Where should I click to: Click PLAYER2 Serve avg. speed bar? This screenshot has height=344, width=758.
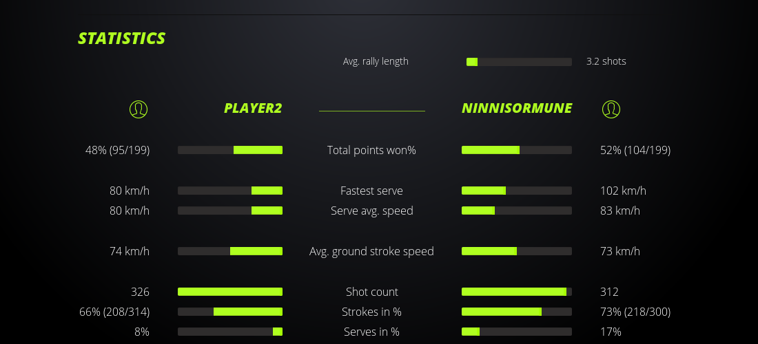(x=230, y=211)
